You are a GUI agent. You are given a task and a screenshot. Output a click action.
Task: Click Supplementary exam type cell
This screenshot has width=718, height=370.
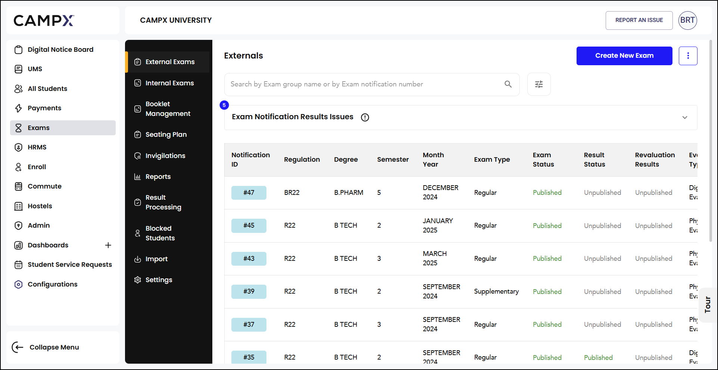[496, 291]
